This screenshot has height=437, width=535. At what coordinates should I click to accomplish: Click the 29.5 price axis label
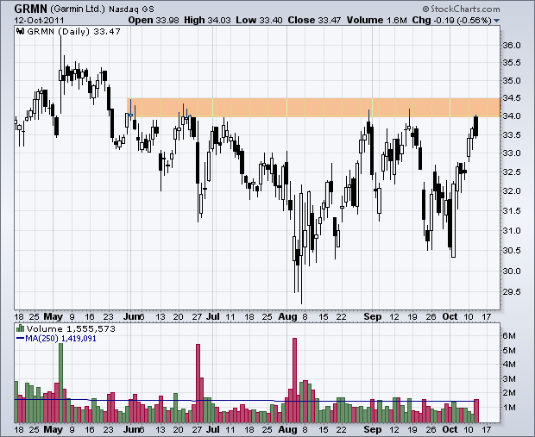point(512,292)
